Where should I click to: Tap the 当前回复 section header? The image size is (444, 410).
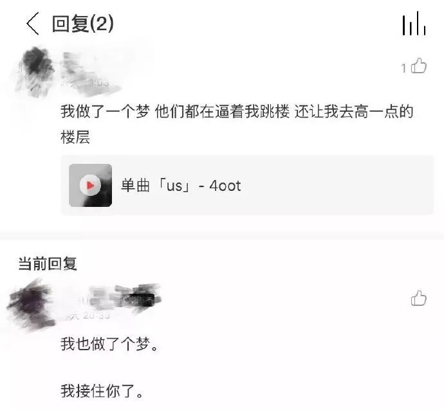click(x=48, y=263)
